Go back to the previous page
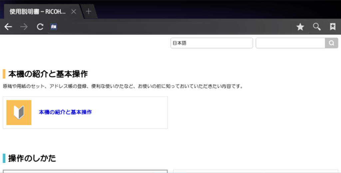The height and width of the screenshot is (173, 341). point(8,27)
